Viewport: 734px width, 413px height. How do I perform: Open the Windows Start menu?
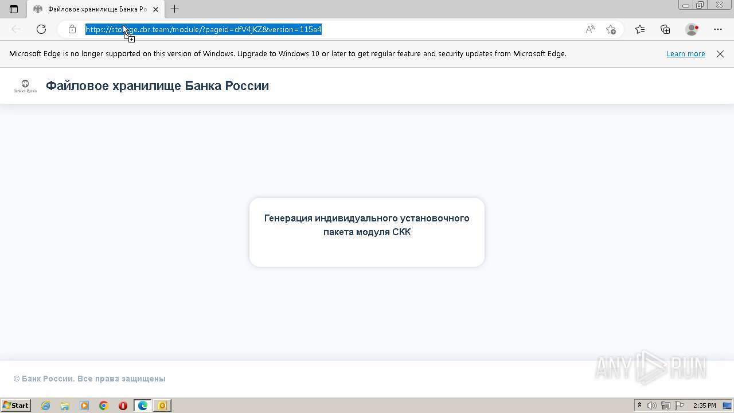(x=15, y=406)
